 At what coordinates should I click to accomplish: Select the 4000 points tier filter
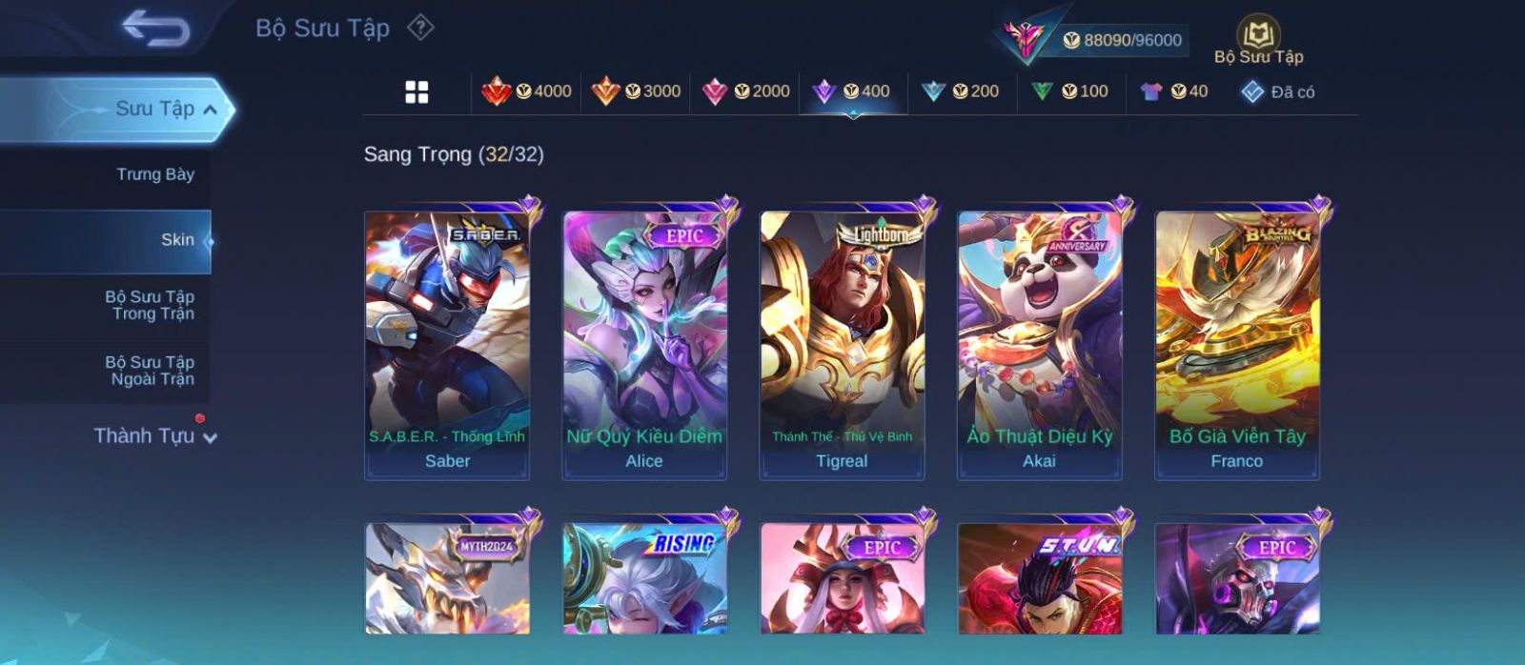click(x=526, y=91)
